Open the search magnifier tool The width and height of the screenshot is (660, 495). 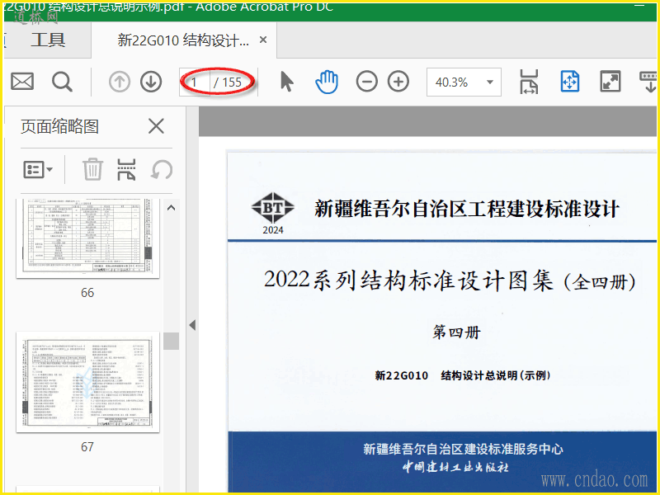coord(62,82)
